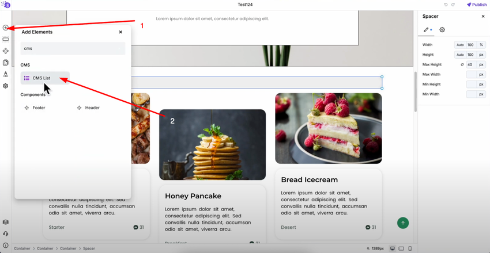Click the zoom magnifier in status bar
490x253 pixels.
click(368, 248)
